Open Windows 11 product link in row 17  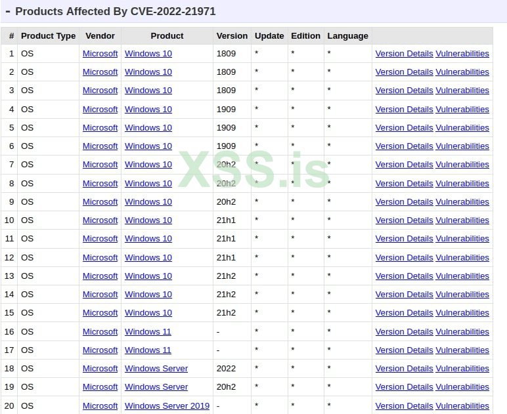[148, 350]
